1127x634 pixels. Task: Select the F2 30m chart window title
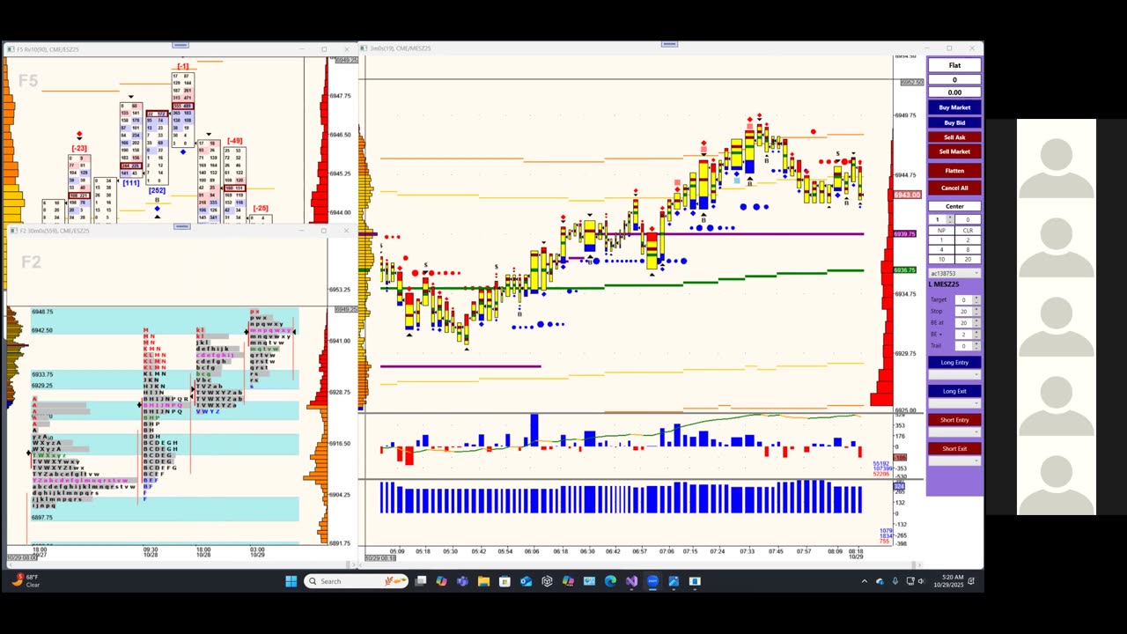coord(55,231)
